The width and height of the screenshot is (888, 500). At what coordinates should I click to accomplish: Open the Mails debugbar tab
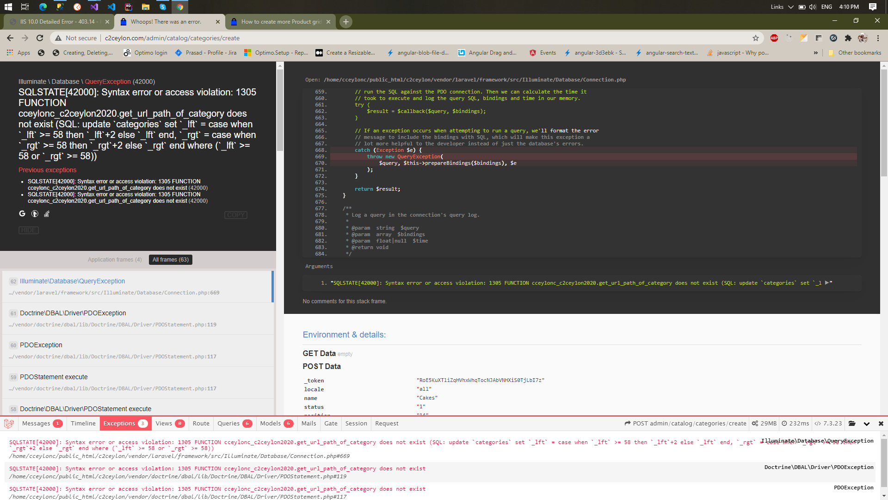click(x=309, y=424)
